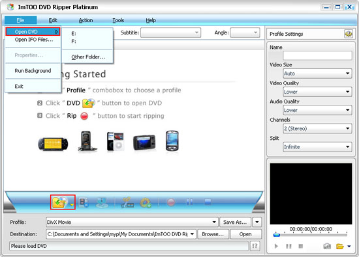Click the preview seek slider handle
Screen dimensions: 359x257
point(277,235)
